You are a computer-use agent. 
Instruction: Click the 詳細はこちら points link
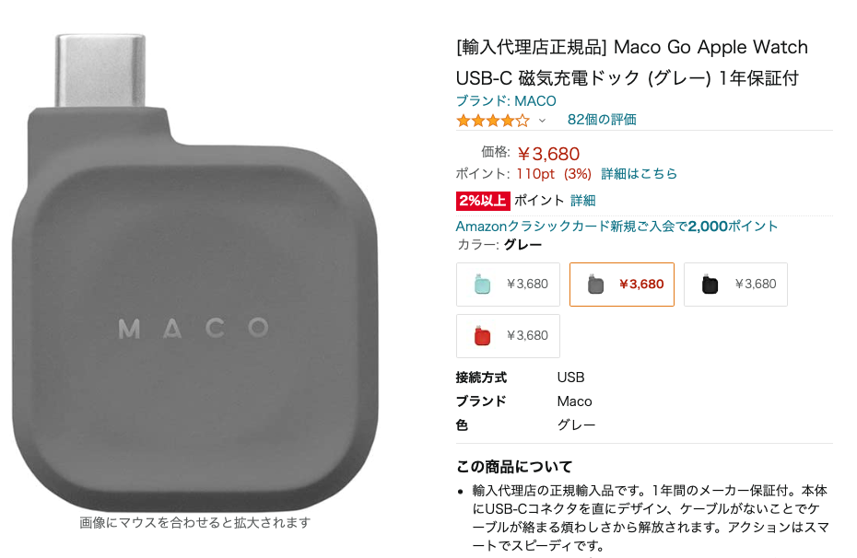coord(639,174)
